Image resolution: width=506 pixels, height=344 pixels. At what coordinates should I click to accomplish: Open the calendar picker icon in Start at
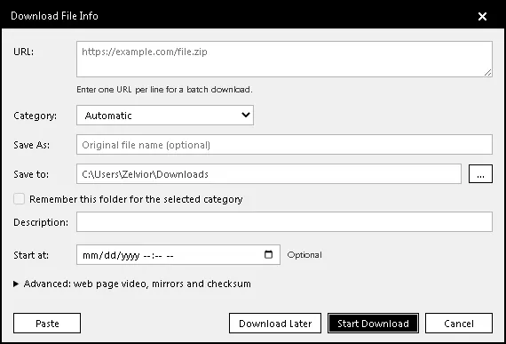(268, 254)
